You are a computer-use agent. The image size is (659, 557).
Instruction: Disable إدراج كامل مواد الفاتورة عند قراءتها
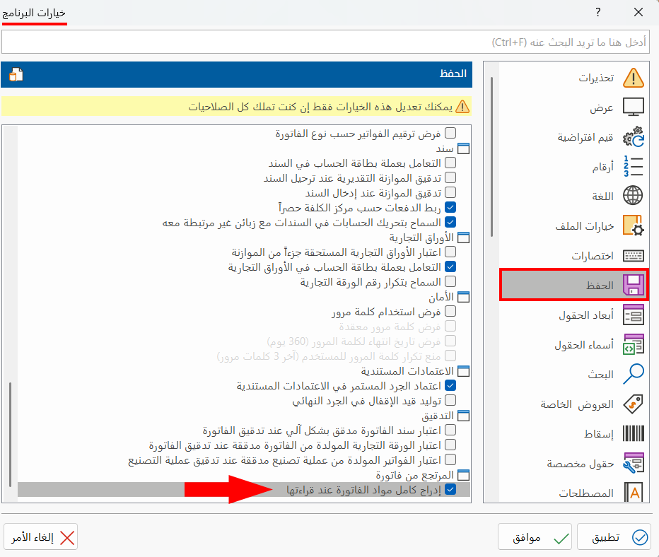[x=451, y=488]
